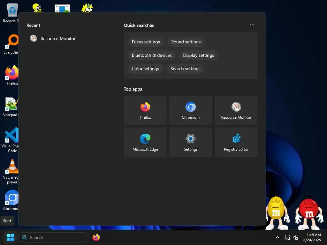Open Firefox from Top apps
This screenshot has width=327, height=245.
[x=145, y=110]
